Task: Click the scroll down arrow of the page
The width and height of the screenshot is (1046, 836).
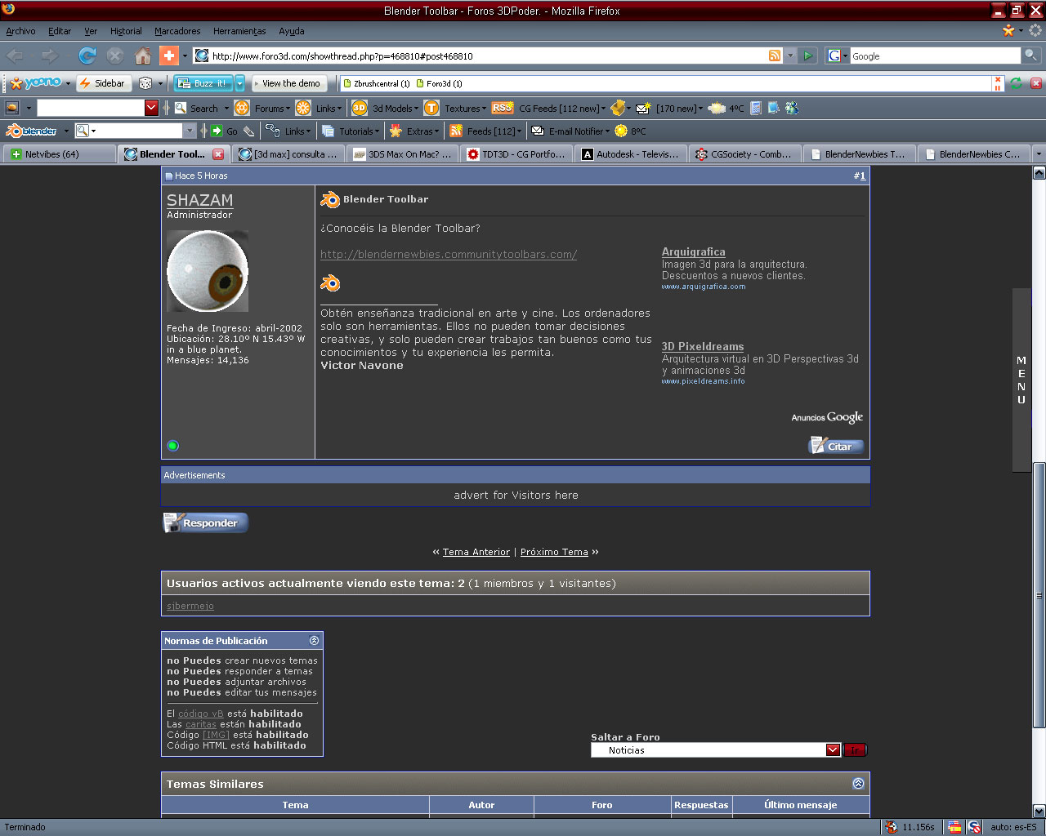Action: click(1039, 811)
